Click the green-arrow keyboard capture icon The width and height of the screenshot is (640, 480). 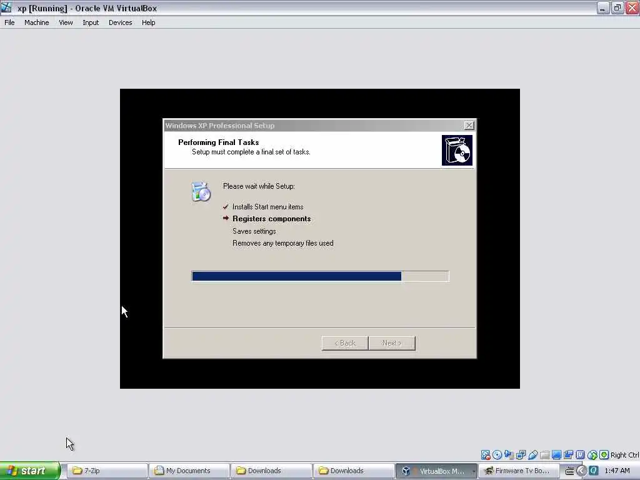(x=604, y=455)
